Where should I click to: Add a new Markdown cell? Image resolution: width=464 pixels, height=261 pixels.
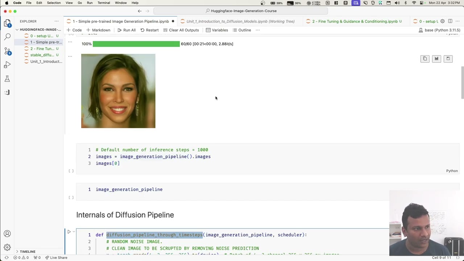click(98, 30)
